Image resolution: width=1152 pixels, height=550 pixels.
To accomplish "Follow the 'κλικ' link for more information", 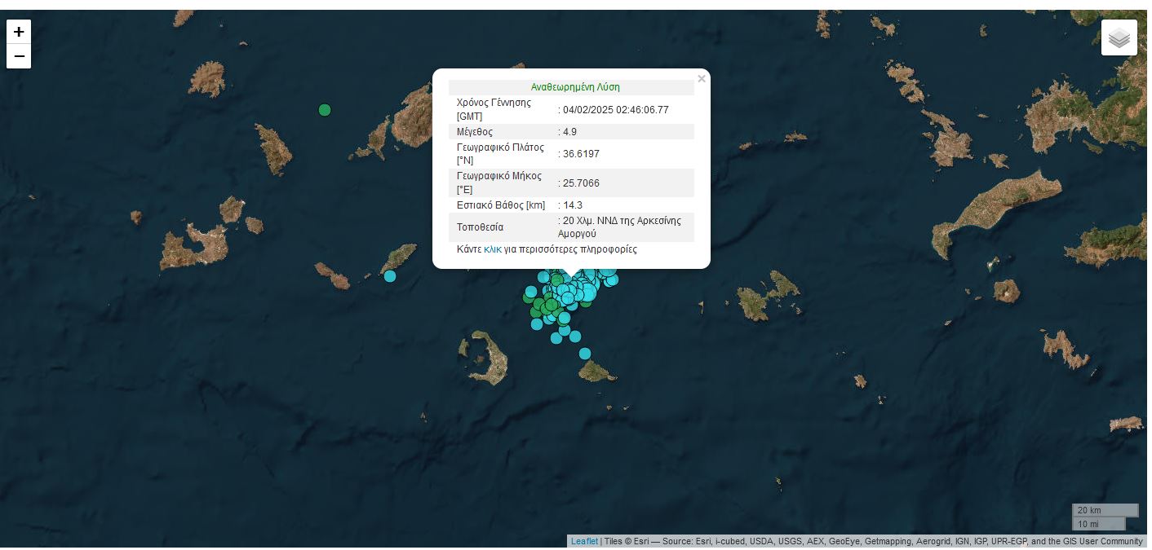I will pyautogui.click(x=492, y=249).
